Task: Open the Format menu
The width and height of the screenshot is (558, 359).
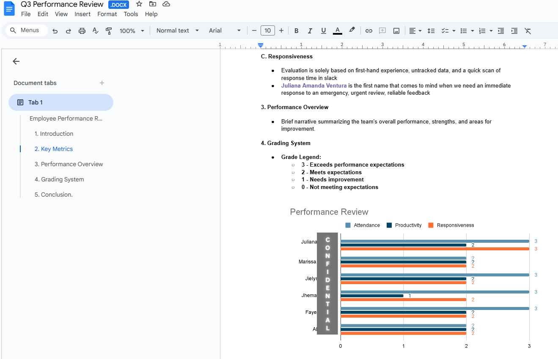Action: click(107, 14)
